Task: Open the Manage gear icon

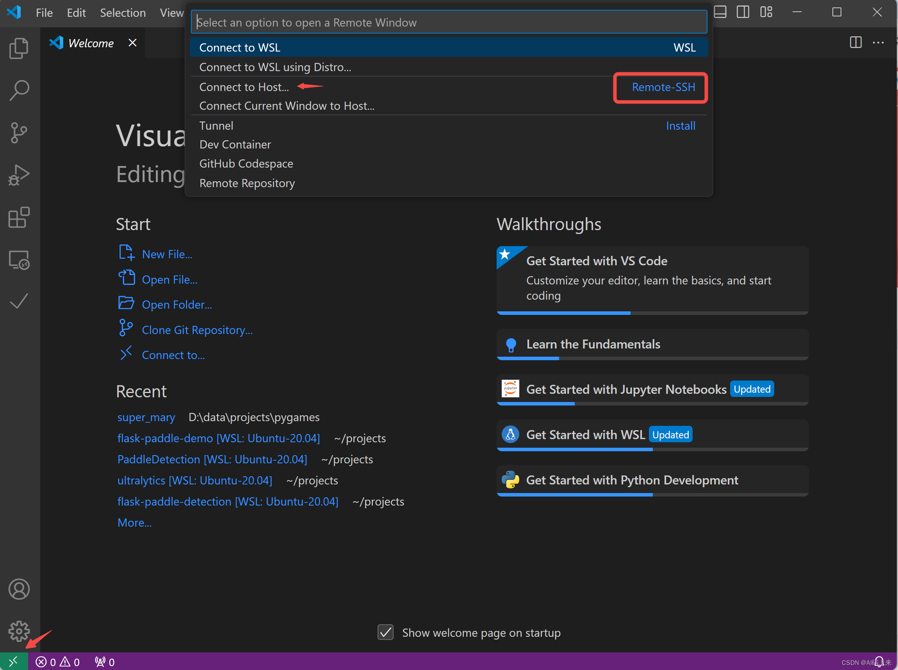Action: click(19, 631)
